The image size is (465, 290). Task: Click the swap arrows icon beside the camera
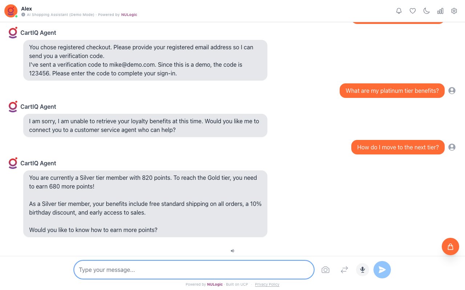[x=344, y=270]
